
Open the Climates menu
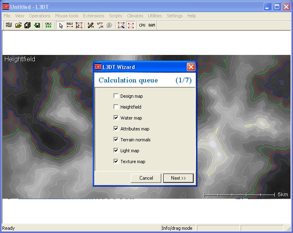click(135, 16)
